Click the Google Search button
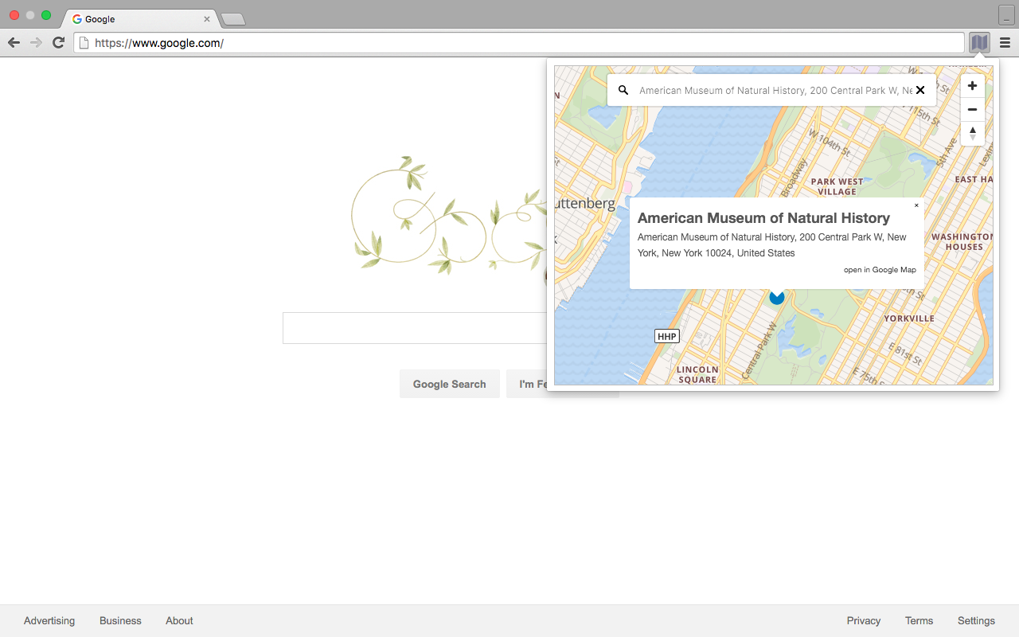The image size is (1019, 637). [x=449, y=384]
